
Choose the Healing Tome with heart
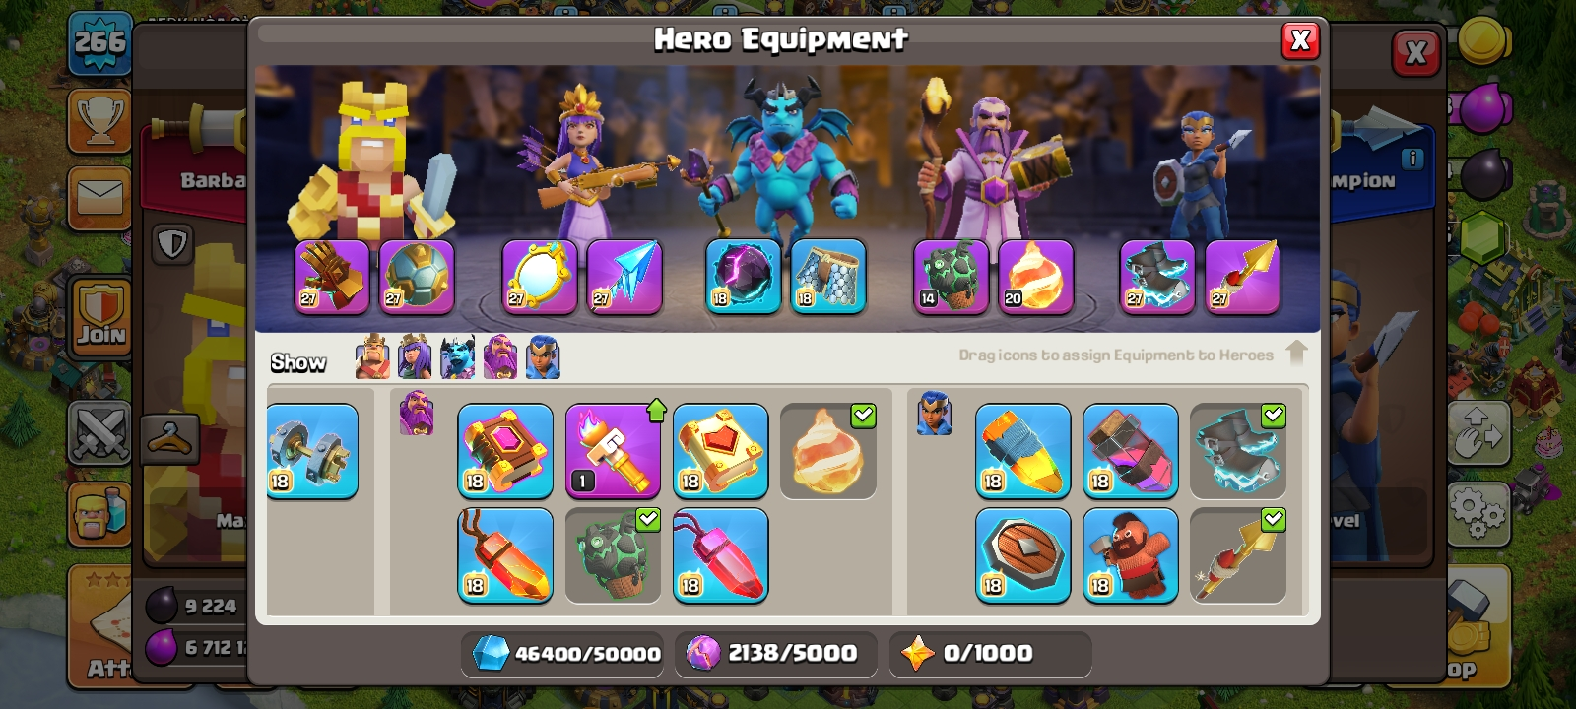click(721, 451)
